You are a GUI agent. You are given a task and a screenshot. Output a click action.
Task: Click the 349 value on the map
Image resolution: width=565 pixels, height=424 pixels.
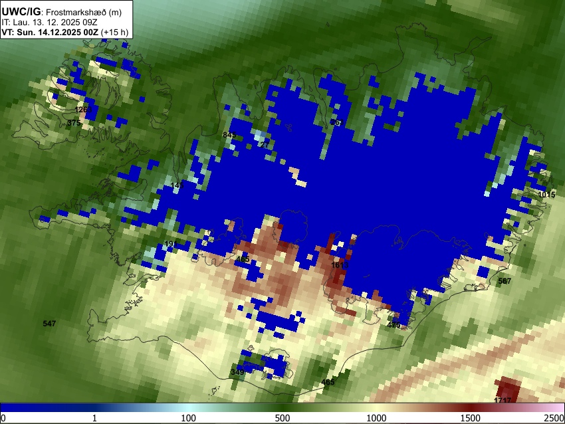237,372
